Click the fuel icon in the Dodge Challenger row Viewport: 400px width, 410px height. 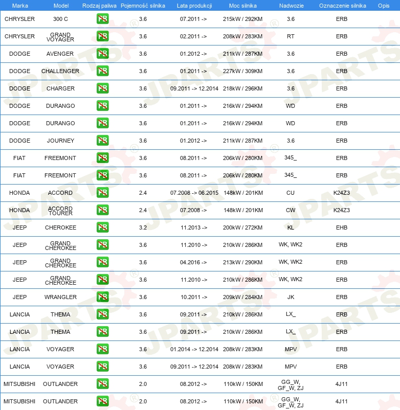[x=102, y=71]
